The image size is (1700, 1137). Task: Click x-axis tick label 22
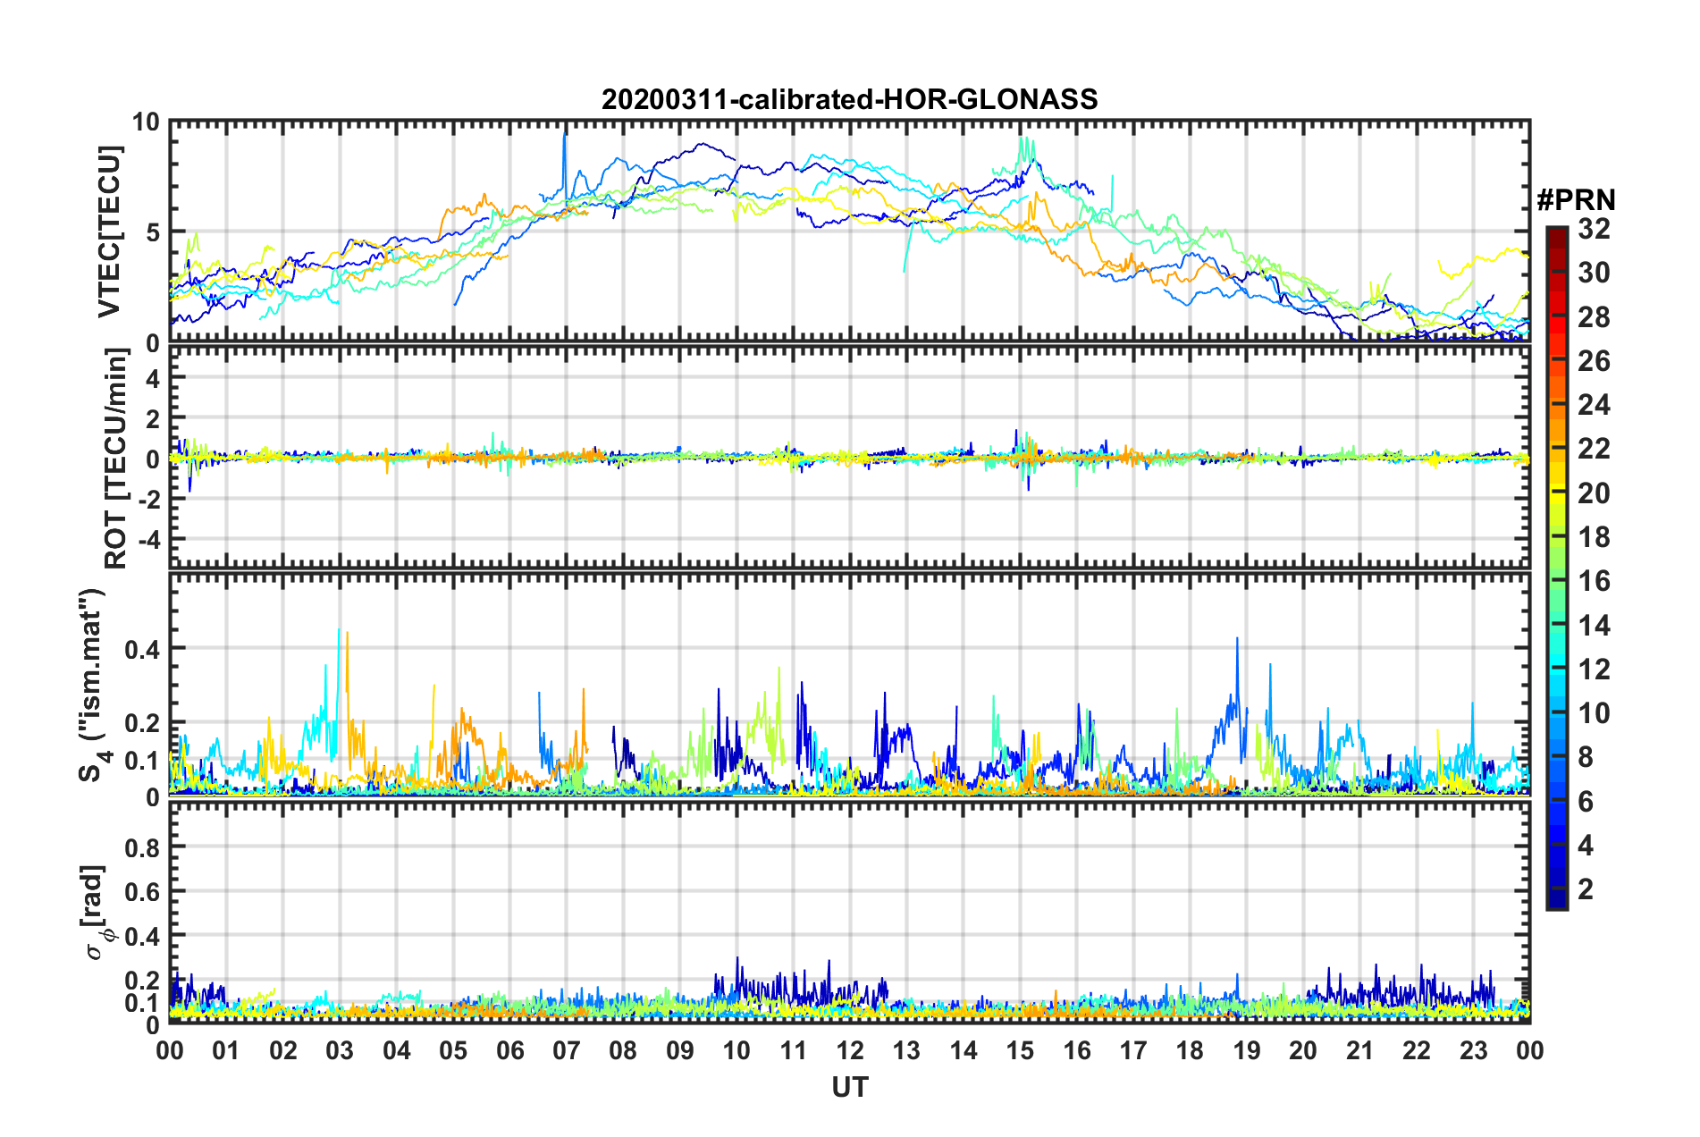(1417, 1050)
